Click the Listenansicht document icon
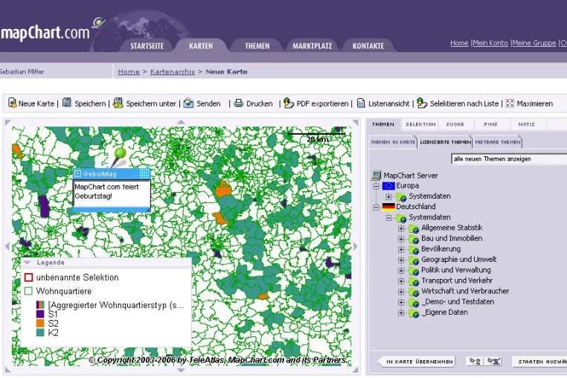 [361, 103]
